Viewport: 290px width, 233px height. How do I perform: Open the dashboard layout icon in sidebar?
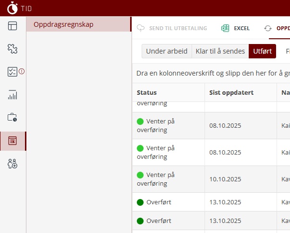[12, 26]
